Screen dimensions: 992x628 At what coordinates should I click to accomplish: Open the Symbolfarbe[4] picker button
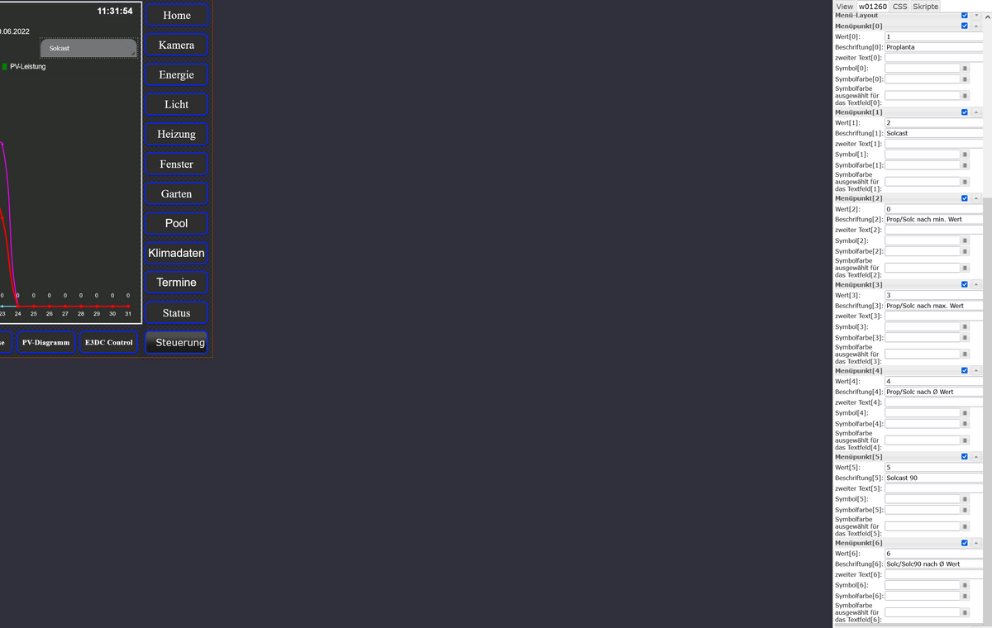(x=965, y=424)
